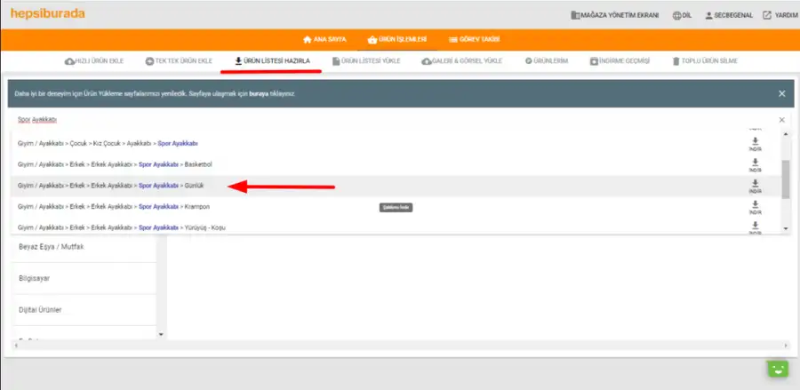Viewport: 800px width, 390px height.
Task: Download template for Yürüyüş - Koşu category
Action: (x=755, y=227)
